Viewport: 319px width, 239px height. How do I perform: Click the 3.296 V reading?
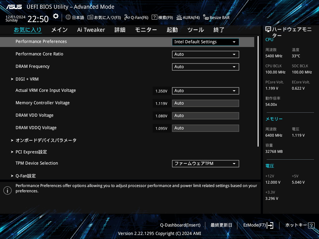272,198
